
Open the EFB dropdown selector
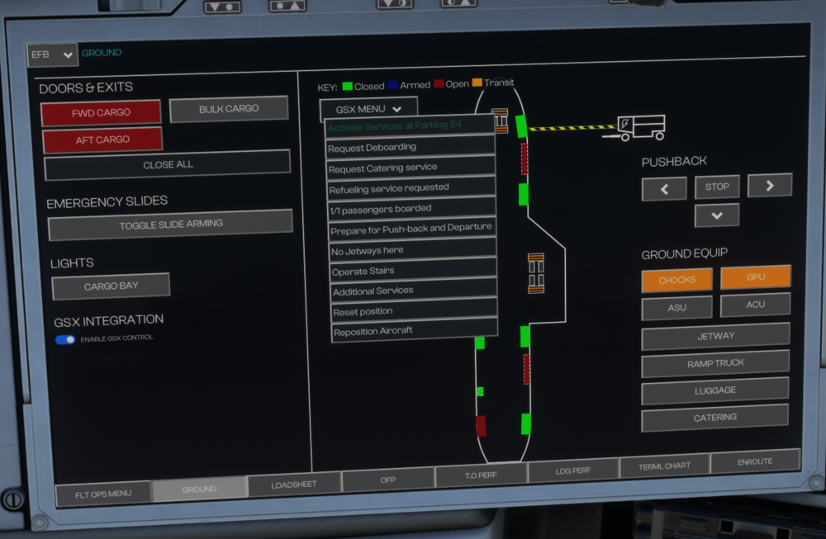(x=53, y=54)
